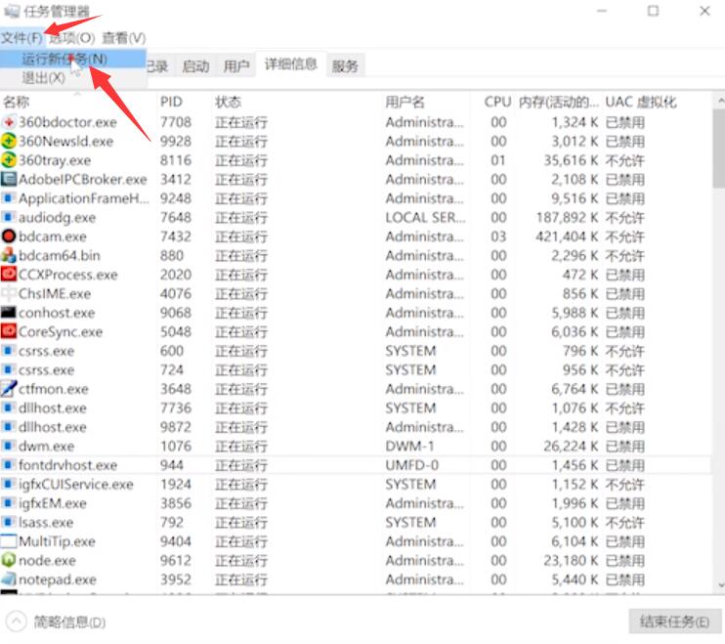Click the CCXProcess.exe red icon
Screen dimensions: 725x644
(x=9, y=275)
